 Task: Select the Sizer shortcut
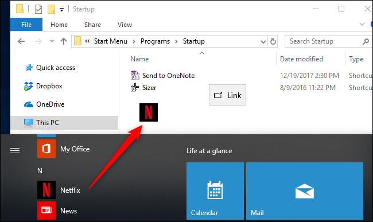(143, 88)
